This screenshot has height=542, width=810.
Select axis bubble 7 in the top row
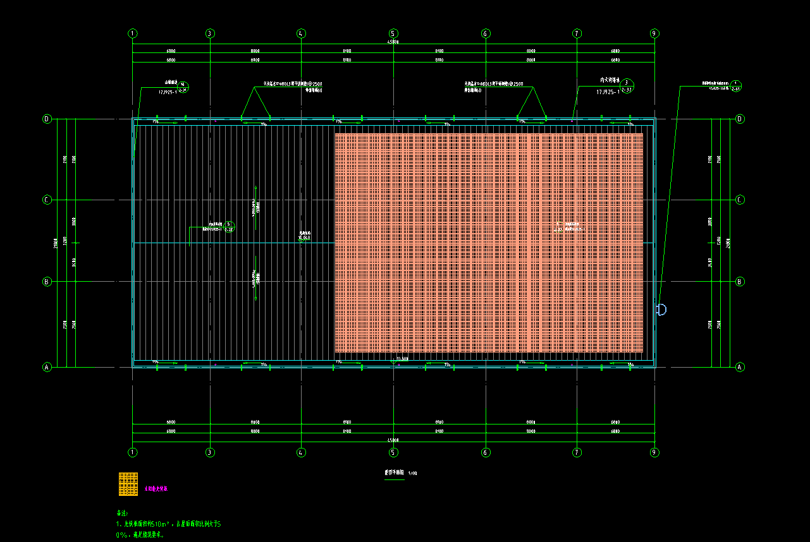click(x=577, y=33)
